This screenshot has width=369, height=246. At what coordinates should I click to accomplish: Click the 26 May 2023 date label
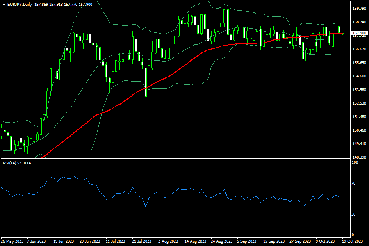[12, 241]
